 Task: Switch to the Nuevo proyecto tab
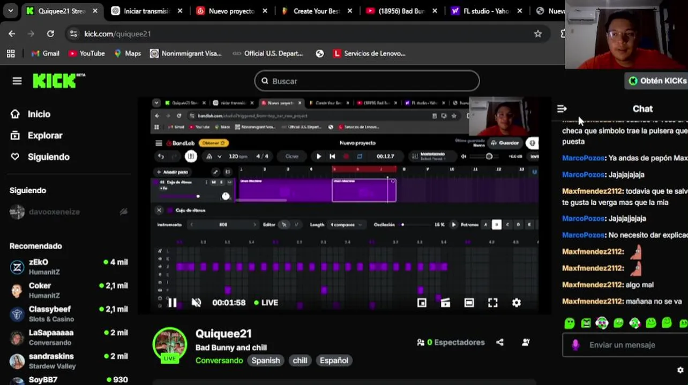pyautogui.click(x=232, y=11)
